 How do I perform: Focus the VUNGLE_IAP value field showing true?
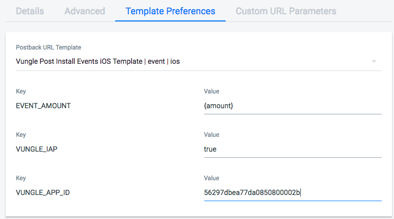293,149
